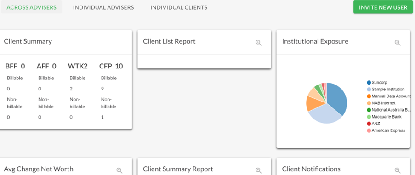This screenshot has width=415, height=175.
Task: Switch to the Individual Clients tab
Action: [x=179, y=7]
